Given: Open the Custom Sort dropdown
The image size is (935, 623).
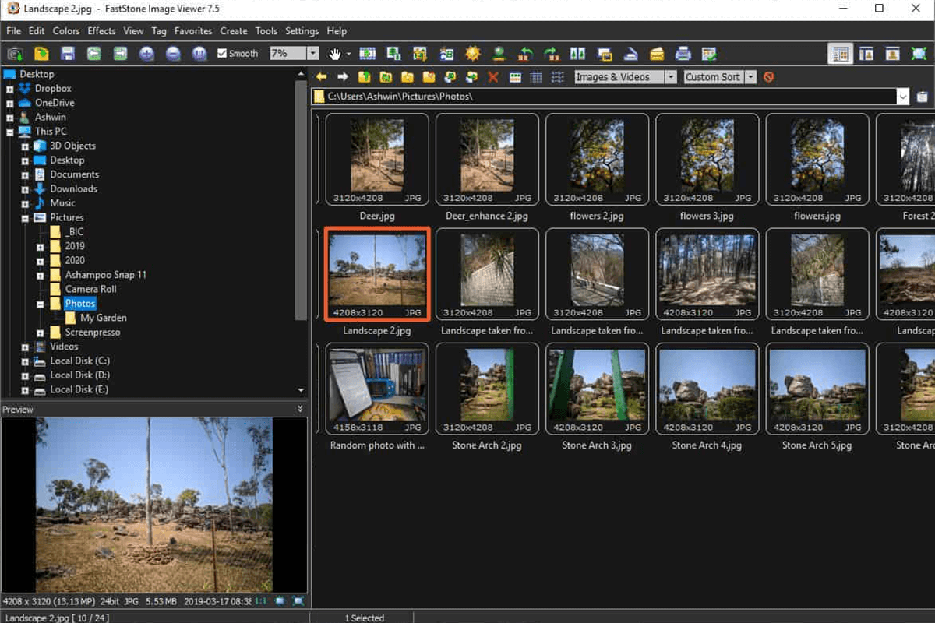Looking at the screenshot, I should 750,77.
